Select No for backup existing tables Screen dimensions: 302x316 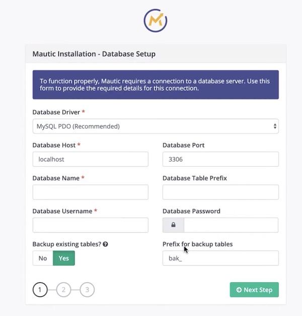point(43,258)
